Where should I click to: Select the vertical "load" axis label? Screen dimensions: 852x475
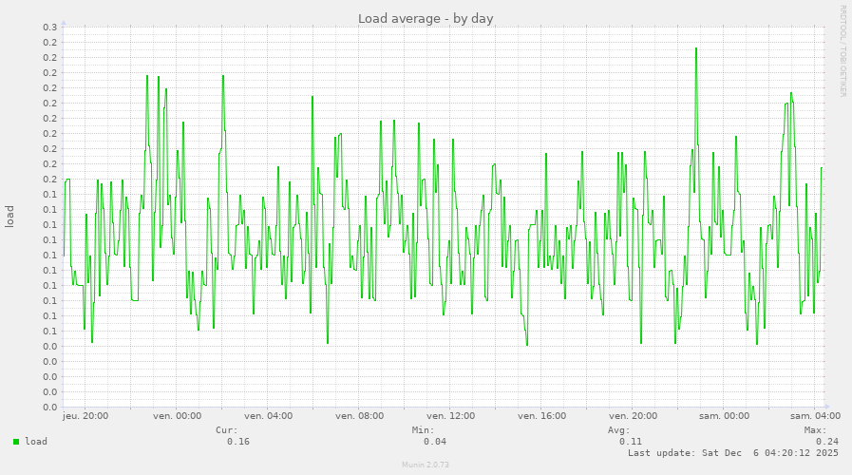[9, 217]
